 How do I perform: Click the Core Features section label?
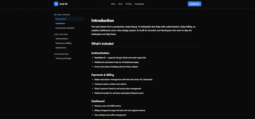coord(61,34)
